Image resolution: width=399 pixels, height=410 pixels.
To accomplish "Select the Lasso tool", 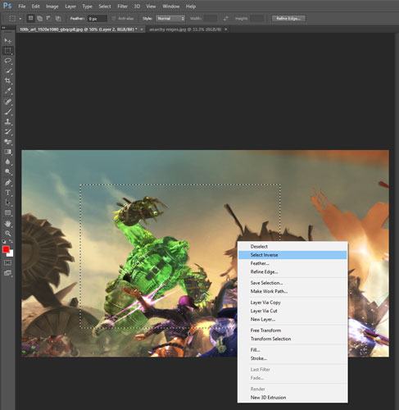I will [7, 61].
